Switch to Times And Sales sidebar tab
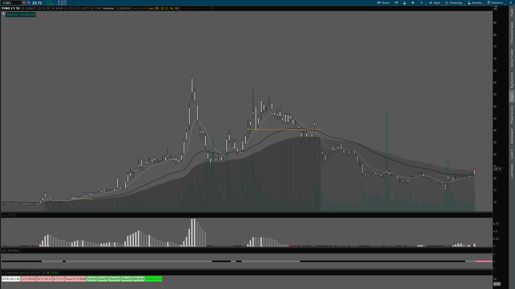The width and height of the screenshot is (515, 289). (x=512, y=33)
